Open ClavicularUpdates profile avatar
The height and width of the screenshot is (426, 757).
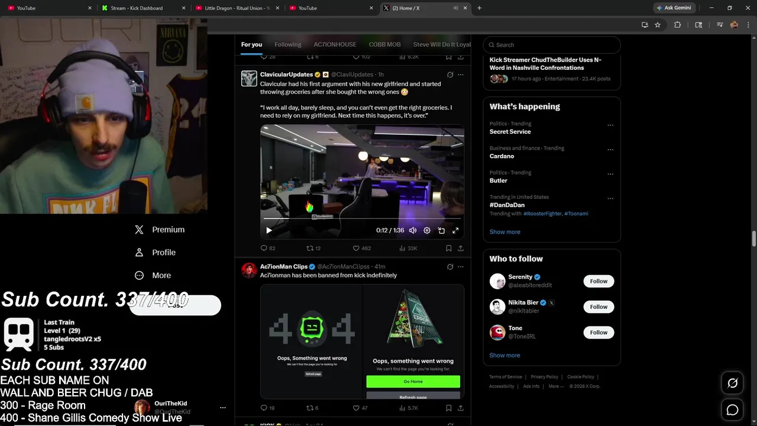pos(249,78)
